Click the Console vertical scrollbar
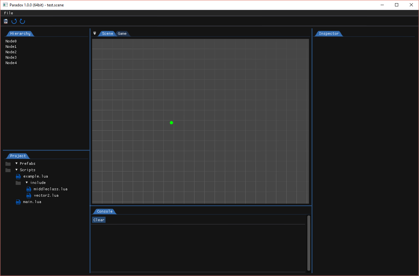 click(309, 243)
